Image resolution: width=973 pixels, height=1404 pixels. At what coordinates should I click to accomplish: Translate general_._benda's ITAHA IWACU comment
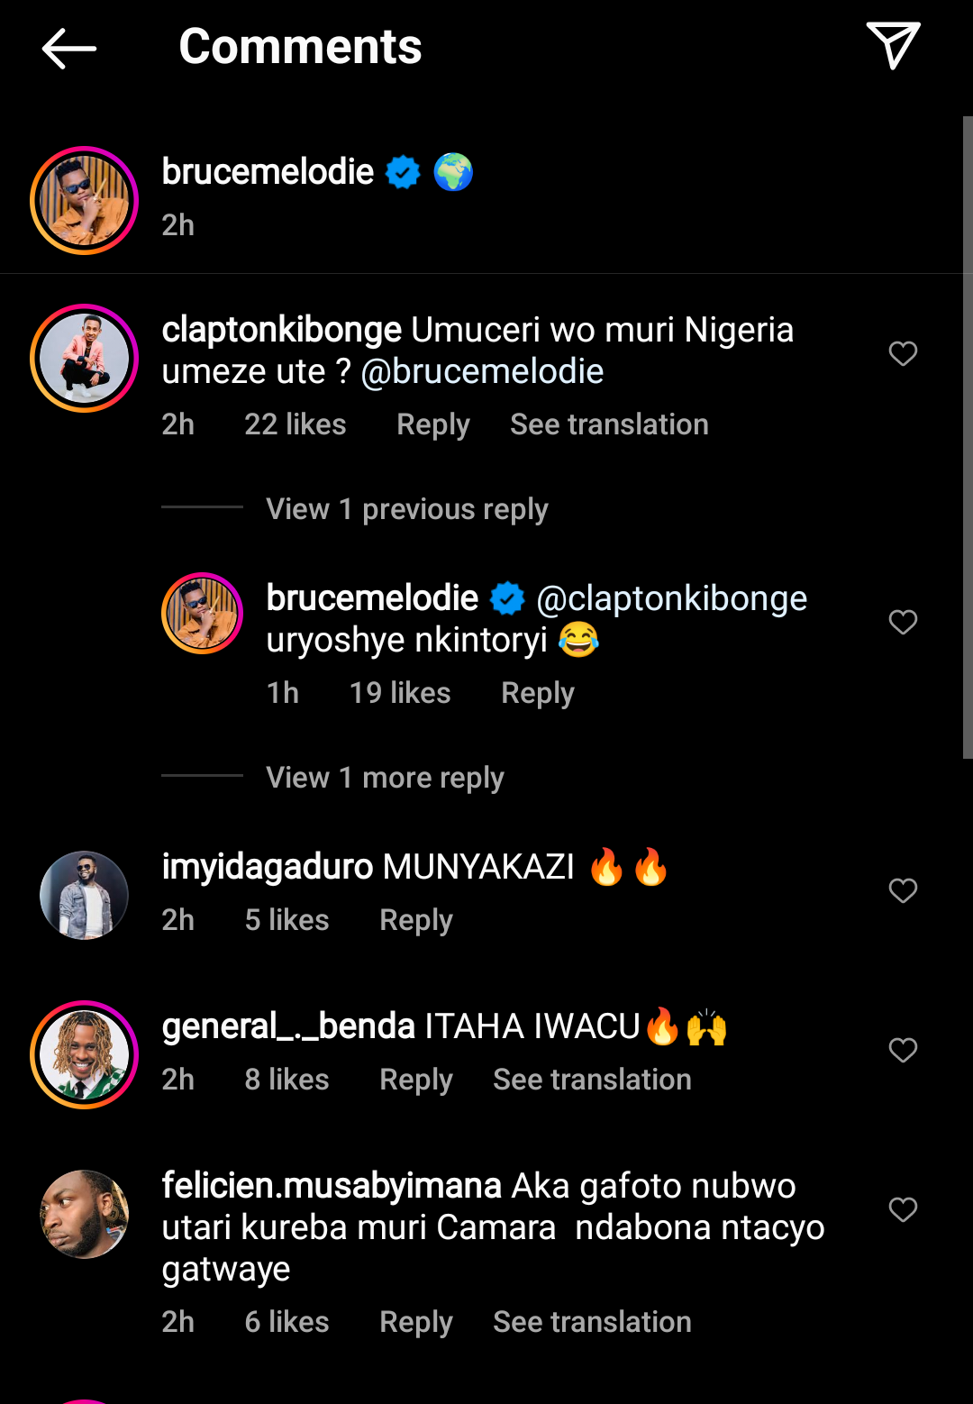click(592, 1080)
